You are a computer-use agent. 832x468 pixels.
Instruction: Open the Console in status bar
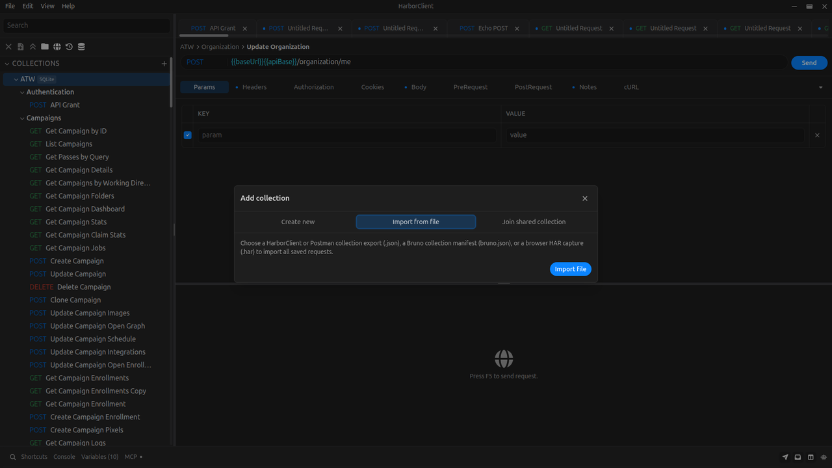click(x=64, y=457)
